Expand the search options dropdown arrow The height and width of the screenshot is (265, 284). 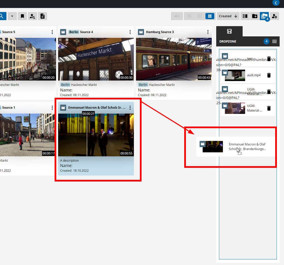click(x=12, y=16)
